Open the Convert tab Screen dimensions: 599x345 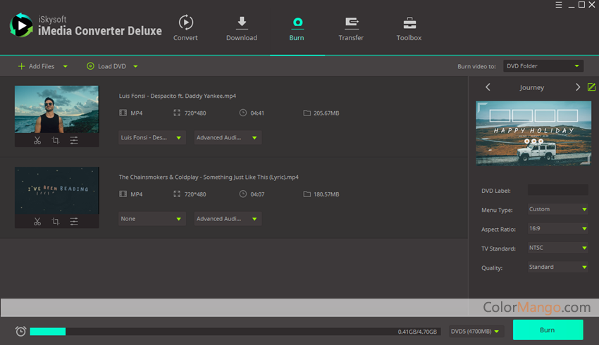point(185,28)
